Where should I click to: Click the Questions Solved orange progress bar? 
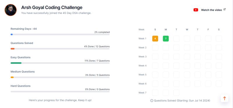pyautogui.click(x=60, y=49)
